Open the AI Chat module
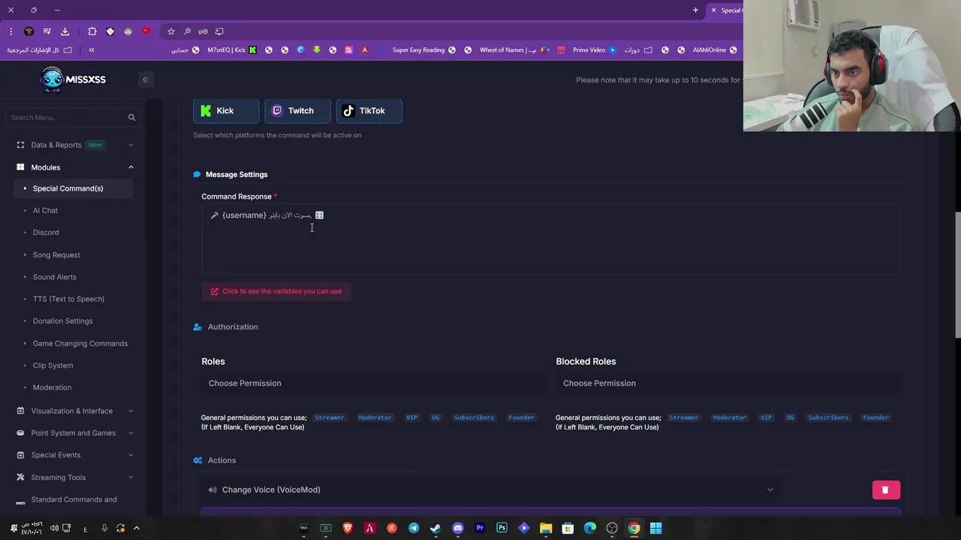The height and width of the screenshot is (540, 961). [45, 211]
